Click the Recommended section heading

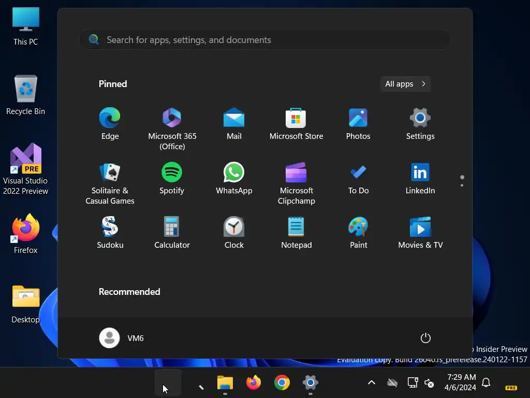click(129, 292)
